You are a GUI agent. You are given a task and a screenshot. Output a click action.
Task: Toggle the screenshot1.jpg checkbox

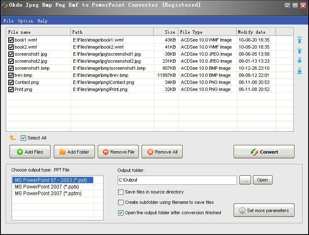click(11, 54)
